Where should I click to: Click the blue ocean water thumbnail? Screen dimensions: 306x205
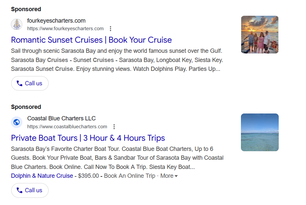pos(260,132)
